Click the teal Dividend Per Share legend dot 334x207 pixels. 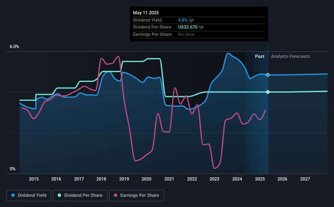[59, 195]
